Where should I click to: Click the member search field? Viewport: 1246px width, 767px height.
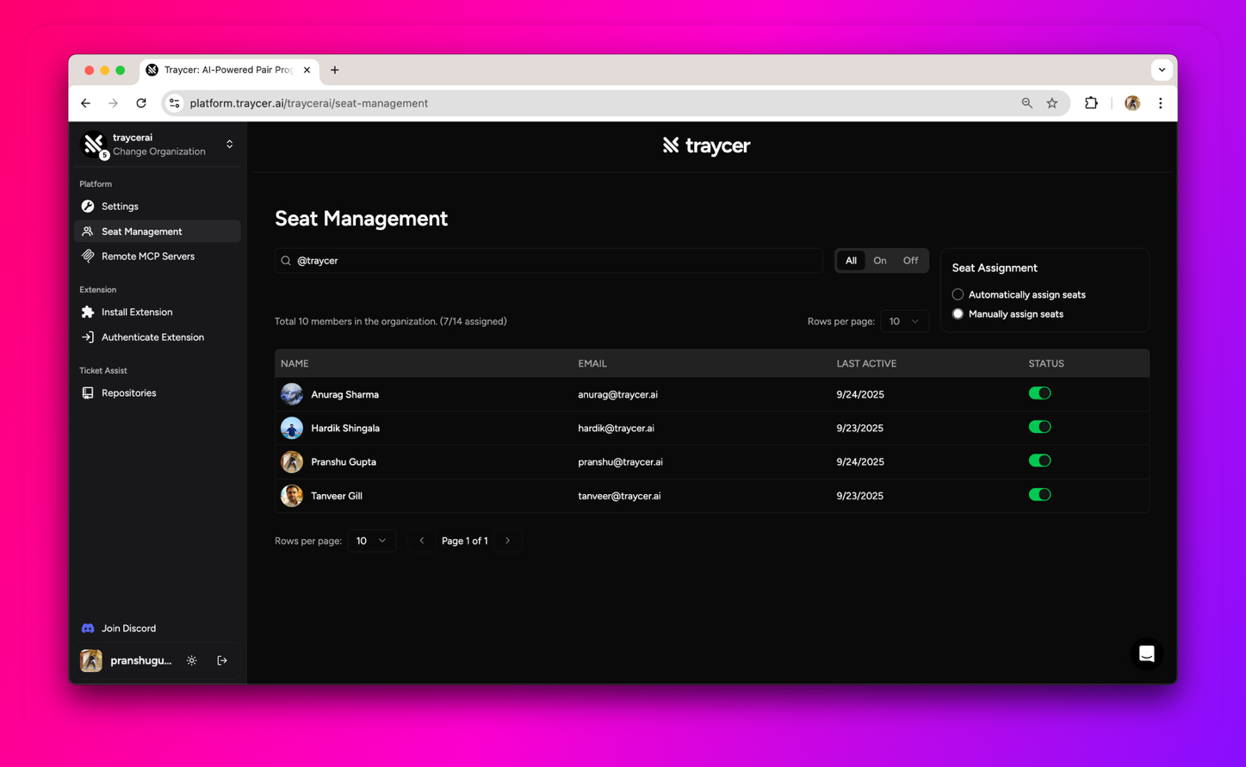tap(549, 261)
